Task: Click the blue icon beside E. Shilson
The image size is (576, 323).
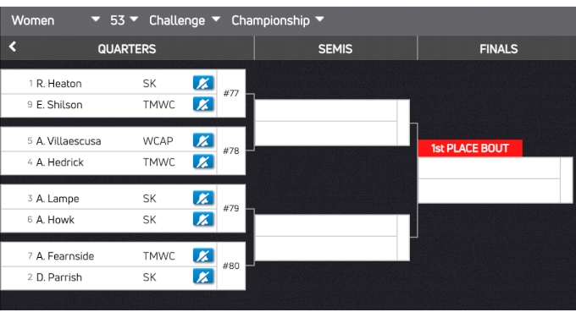Action: (203, 105)
